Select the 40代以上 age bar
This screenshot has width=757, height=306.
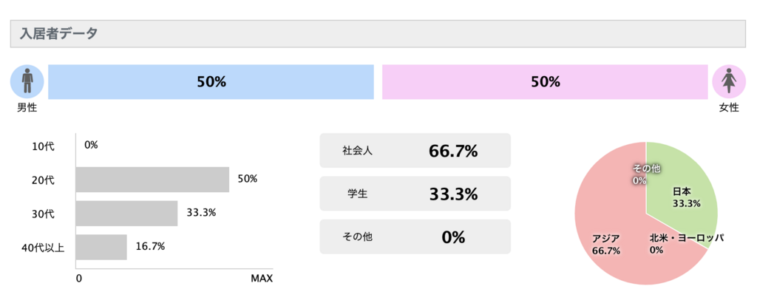[101, 247]
